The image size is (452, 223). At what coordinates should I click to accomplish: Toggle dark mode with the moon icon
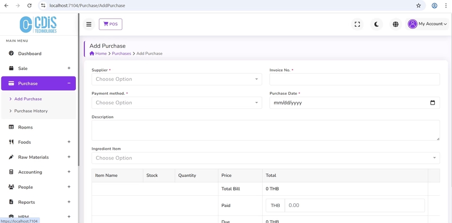(376, 24)
